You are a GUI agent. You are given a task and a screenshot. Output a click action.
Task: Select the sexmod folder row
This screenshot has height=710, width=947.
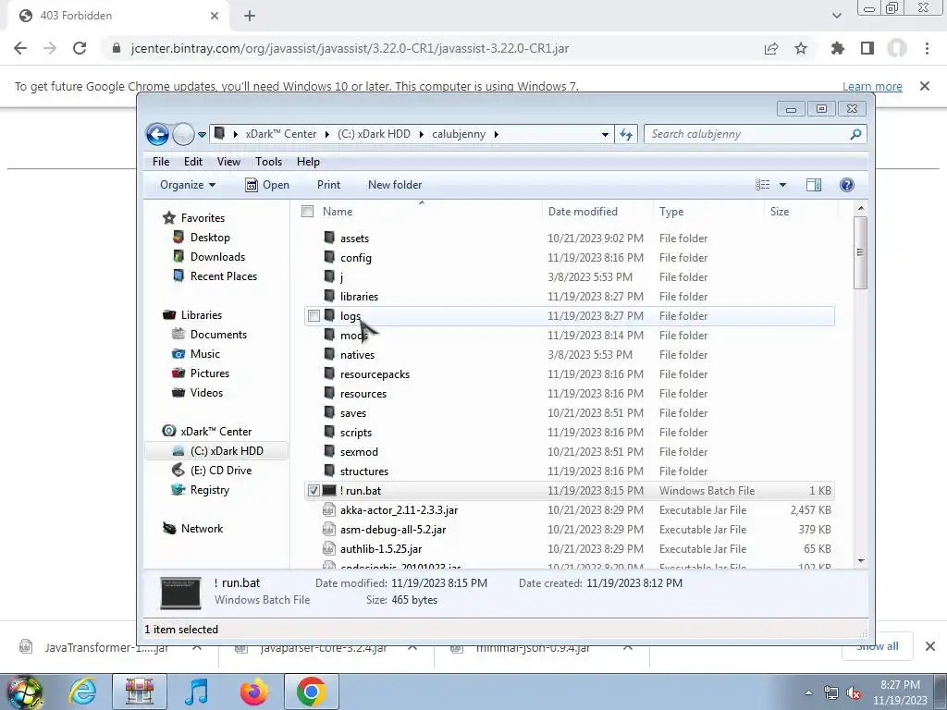[570, 451]
